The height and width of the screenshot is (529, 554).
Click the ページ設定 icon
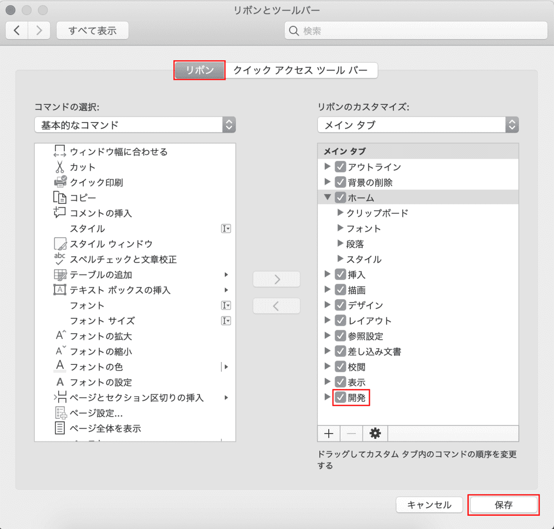60,413
